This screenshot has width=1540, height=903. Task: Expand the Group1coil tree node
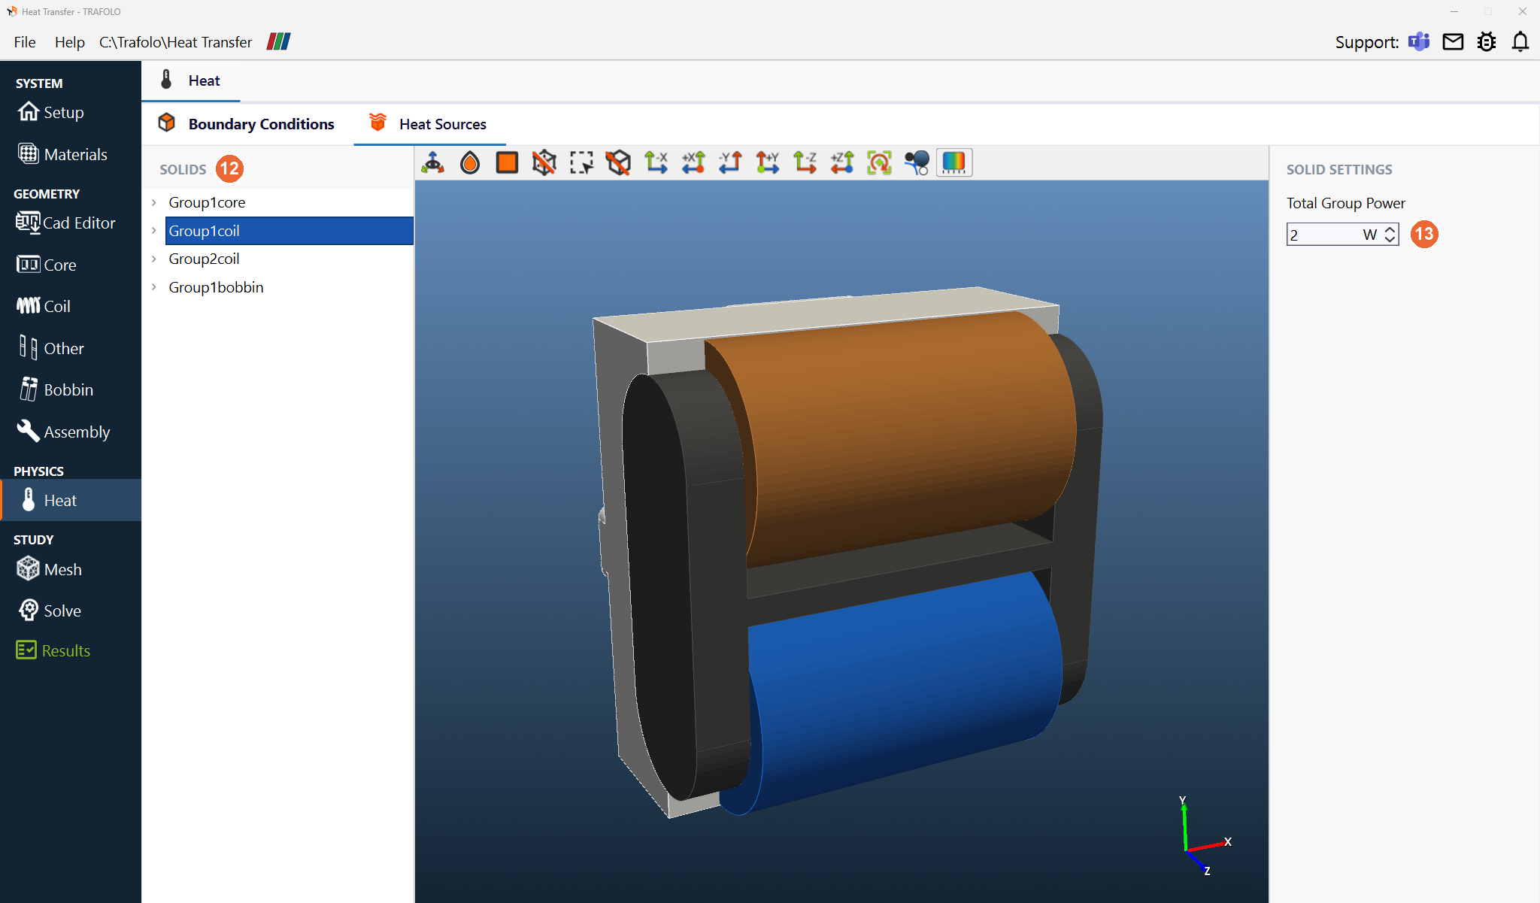click(x=154, y=231)
